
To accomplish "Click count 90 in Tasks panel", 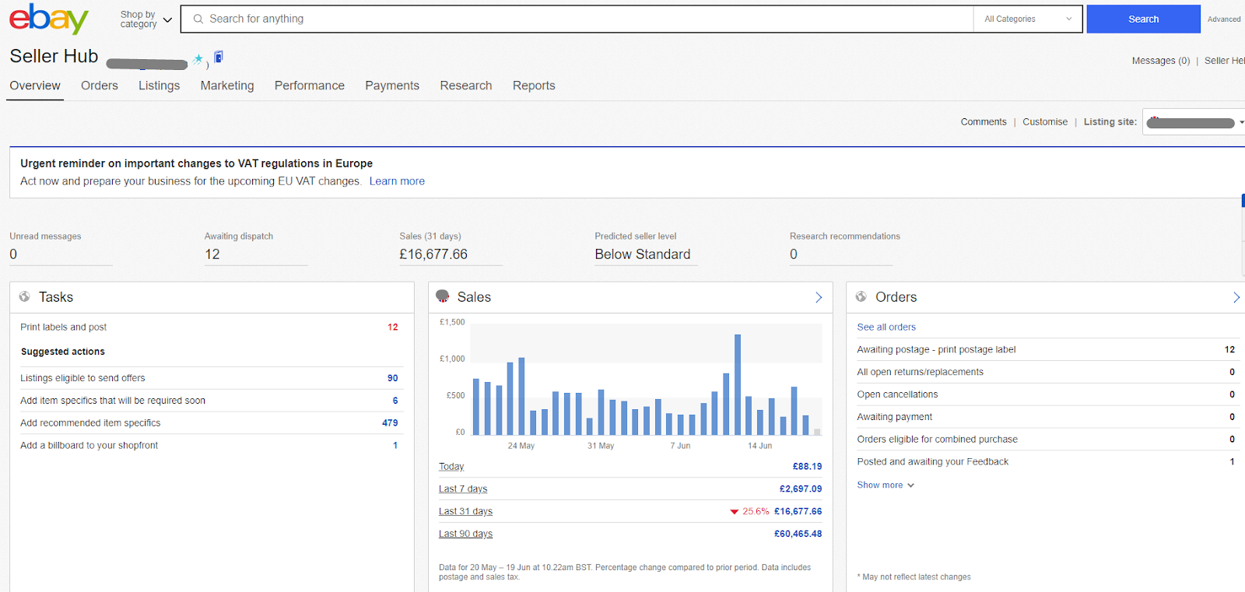I will [x=393, y=378].
